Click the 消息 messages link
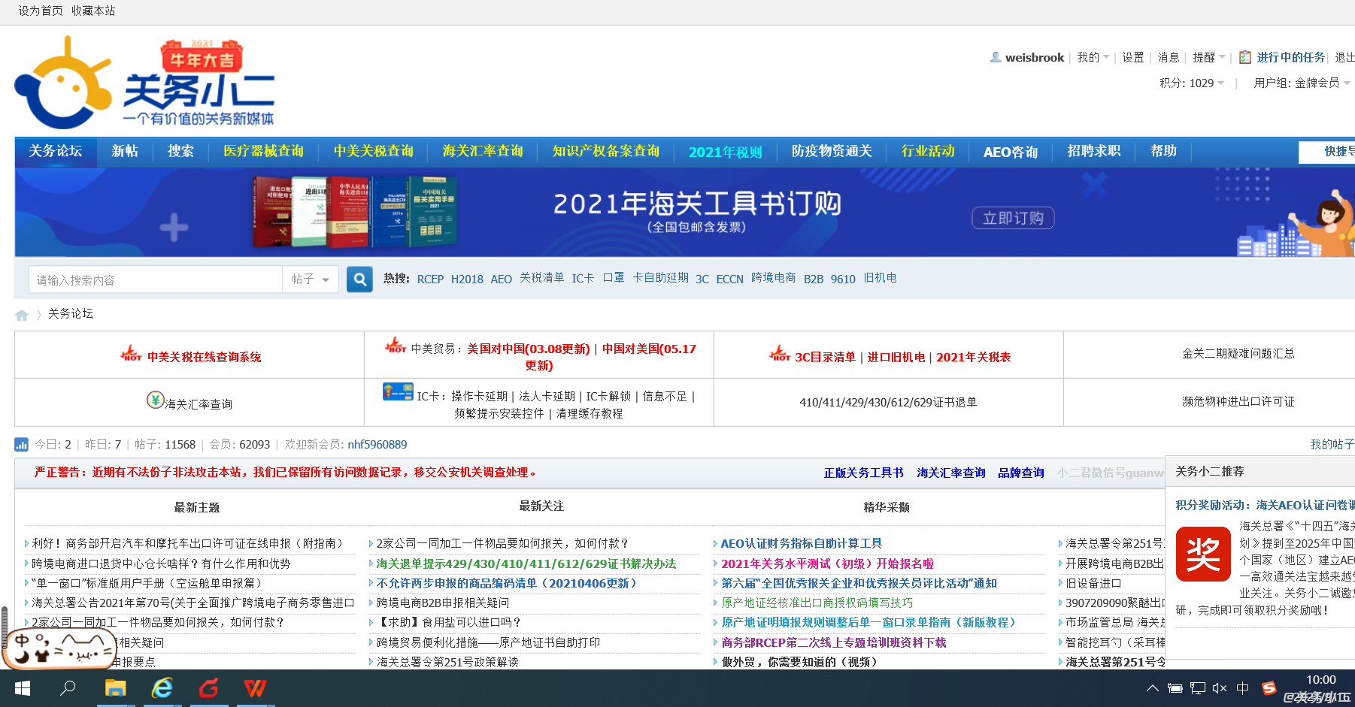Image resolution: width=1355 pixels, height=707 pixels. point(1169,57)
